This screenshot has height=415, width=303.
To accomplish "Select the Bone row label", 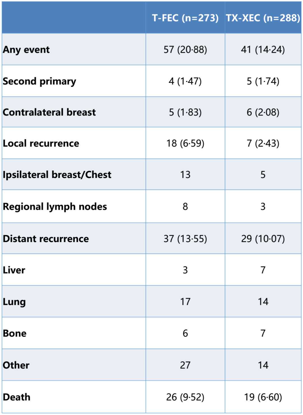I will (x=15, y=333).
